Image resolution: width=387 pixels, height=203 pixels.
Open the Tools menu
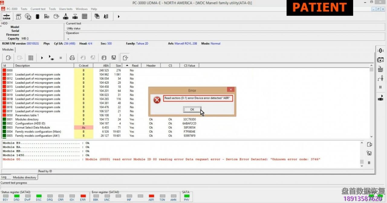click(52, 9)
